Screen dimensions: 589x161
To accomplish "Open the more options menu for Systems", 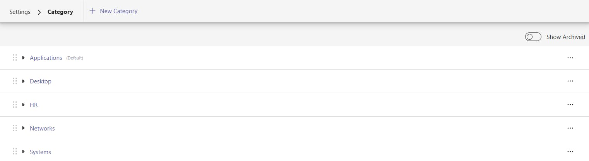I will click(x=570, y=152).
